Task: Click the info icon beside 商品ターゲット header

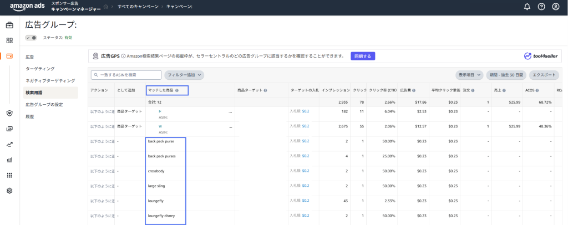Action: click(x=265, y=90)
